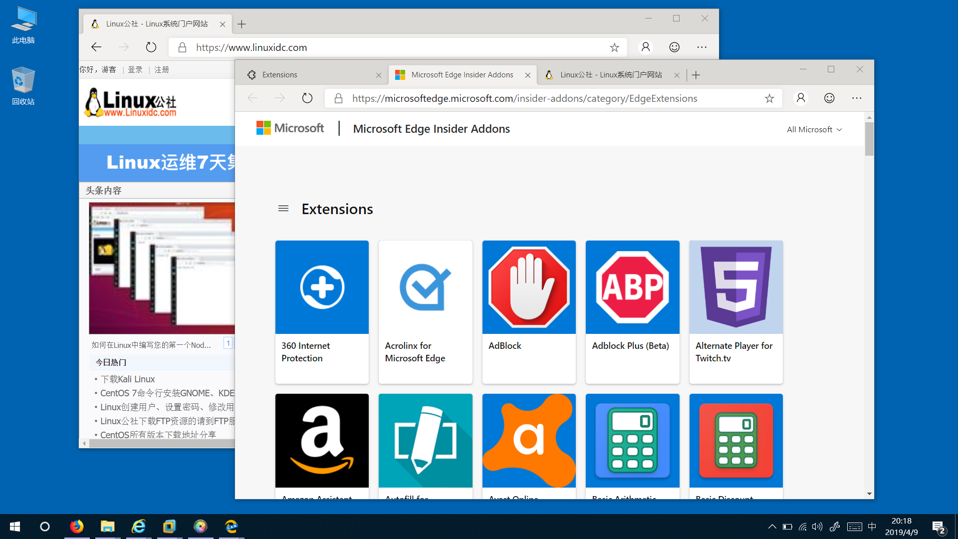Switch to the Linux公社 tab in front window
The image size is (958, 539).
pyautogui.click(x=611, y=75)
